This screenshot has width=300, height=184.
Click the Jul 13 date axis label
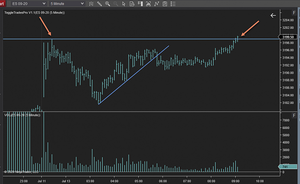(x=66, y=181)
